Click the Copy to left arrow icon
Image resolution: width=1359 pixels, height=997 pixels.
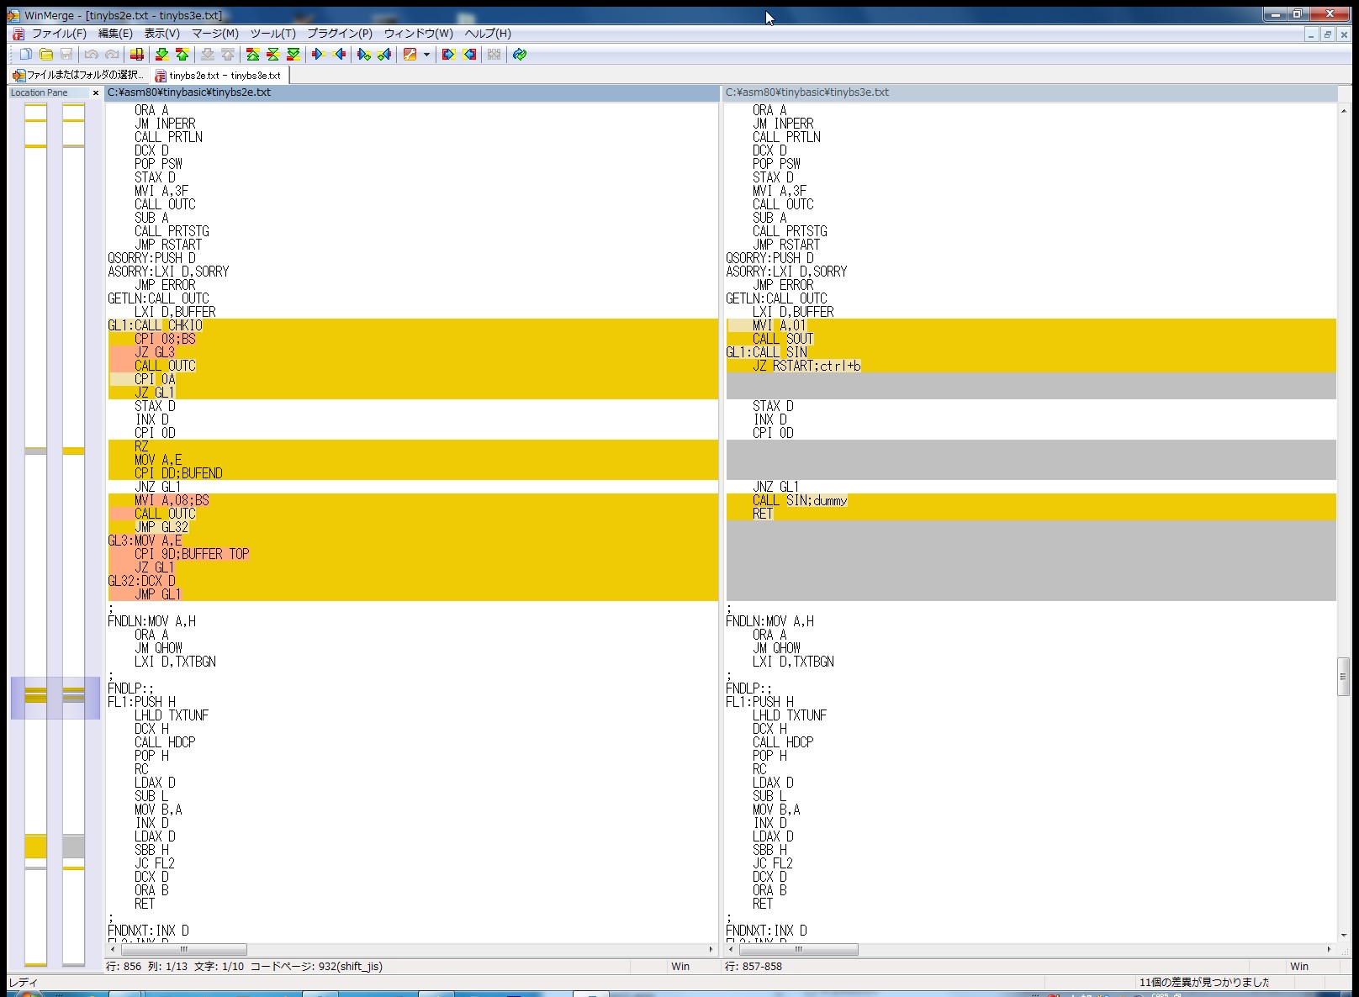[x=339, y=55]
